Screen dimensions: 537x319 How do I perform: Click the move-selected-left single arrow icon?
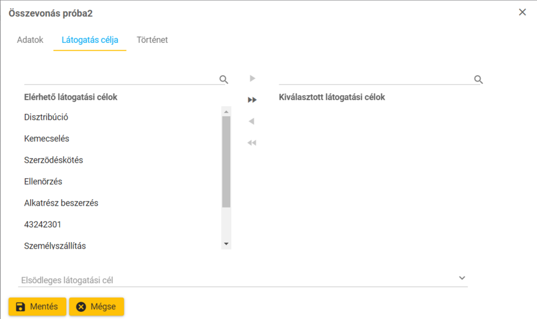coord(252,122)
